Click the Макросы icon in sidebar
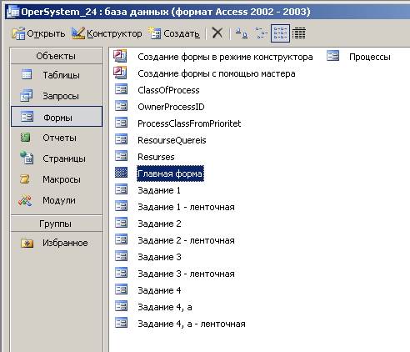 click(25, 179)
